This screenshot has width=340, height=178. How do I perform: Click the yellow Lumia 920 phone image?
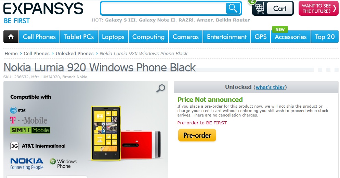(106, 133)
